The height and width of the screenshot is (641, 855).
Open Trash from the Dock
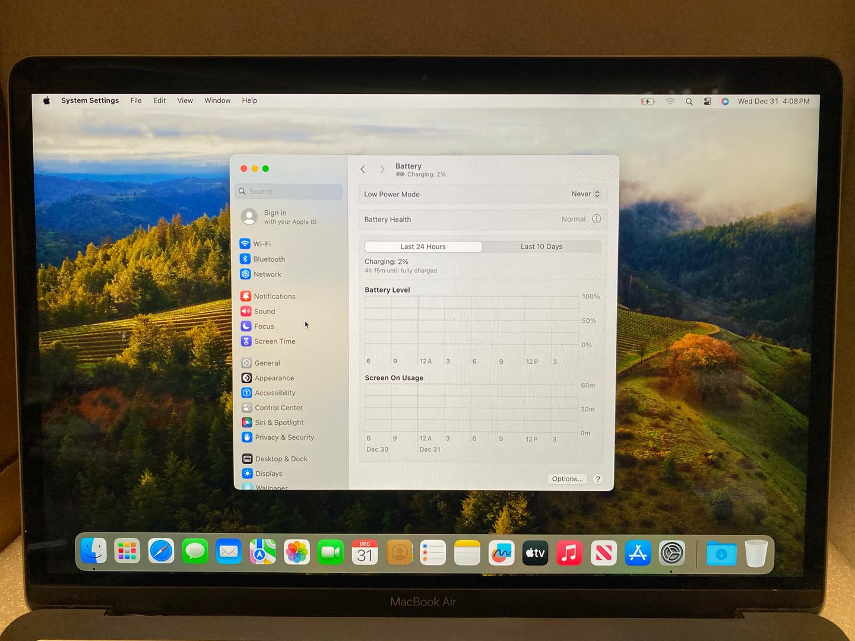[756, 554]
